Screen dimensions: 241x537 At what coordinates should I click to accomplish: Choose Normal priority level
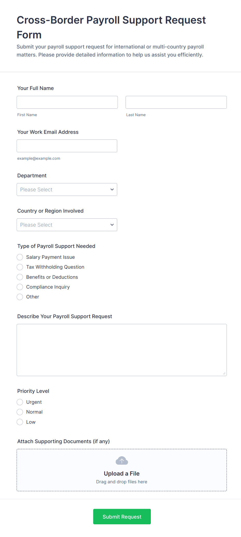tap(20, 412)
